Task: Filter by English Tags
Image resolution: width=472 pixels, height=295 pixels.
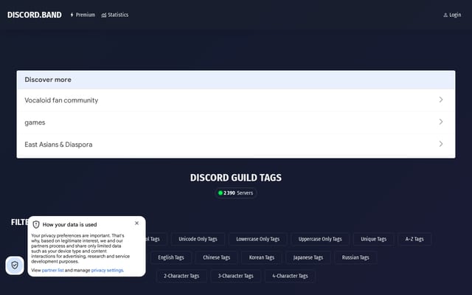Action: pos(171,257)
